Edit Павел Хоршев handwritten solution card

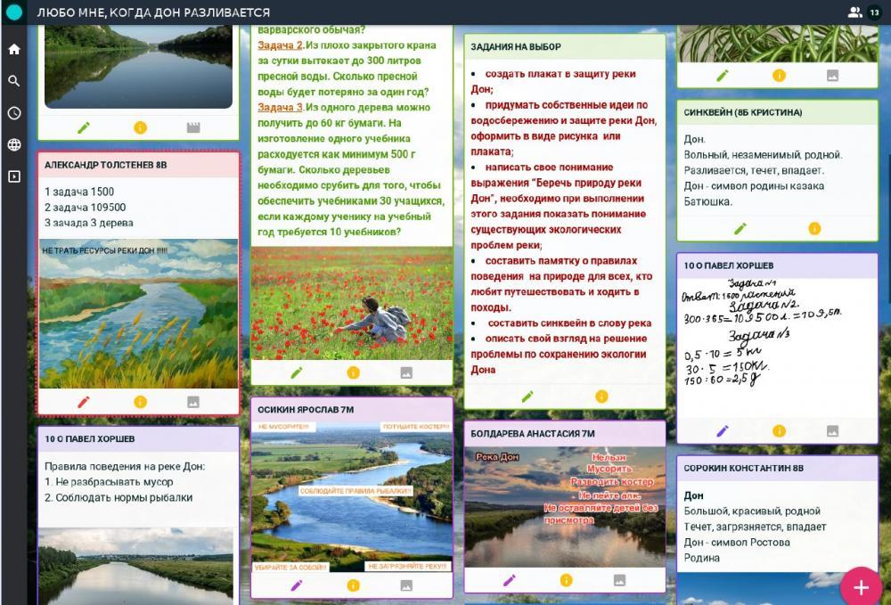coord(723,431)
